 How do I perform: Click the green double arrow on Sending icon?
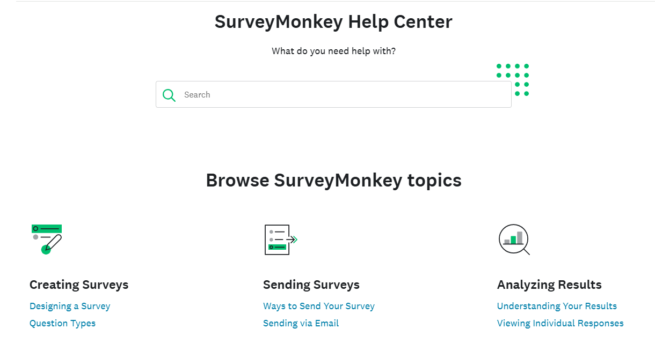[x=294, y=240]
